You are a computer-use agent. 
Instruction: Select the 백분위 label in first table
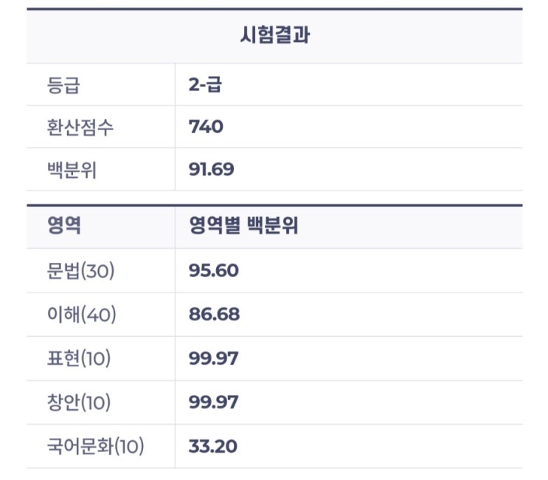[71, 170]
